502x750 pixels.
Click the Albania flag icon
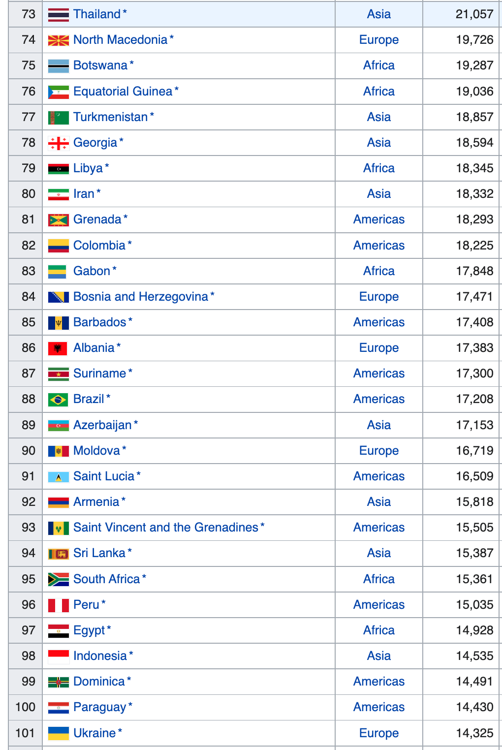[x=58, y=348]
